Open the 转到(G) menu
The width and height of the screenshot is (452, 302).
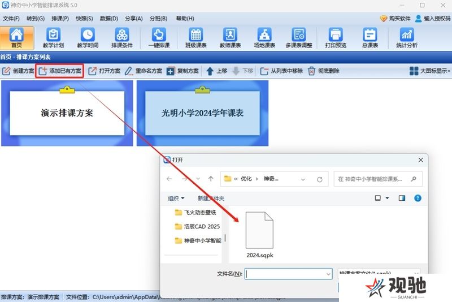pyautogui.click(x=36, y=19)
